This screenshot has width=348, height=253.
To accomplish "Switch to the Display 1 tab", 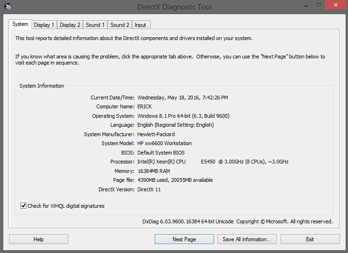I will [44, 24].
